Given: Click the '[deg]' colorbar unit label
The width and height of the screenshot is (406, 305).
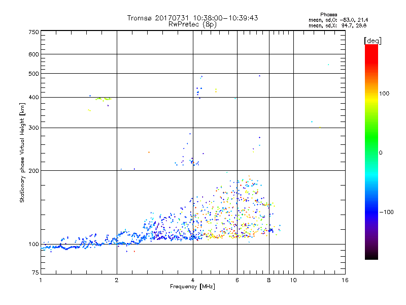Looking at the screenshot, I should point(373,41).
